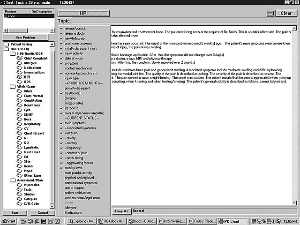The image size is (300, 225).
Task: Click the New Problem button
Action: (x=25, y=37)
